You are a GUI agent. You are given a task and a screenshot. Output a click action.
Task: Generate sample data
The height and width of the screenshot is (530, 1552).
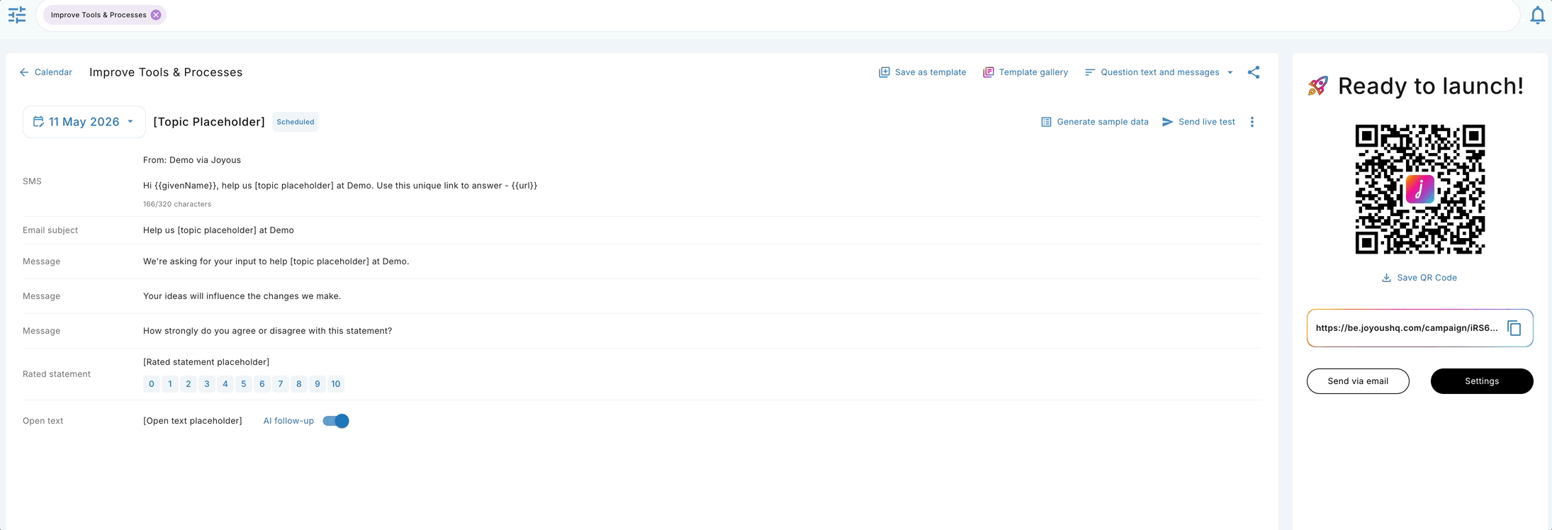tap(1095, 122)
